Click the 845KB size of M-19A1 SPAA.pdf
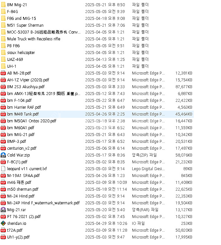This screenshot has height=245, width=221. tap(187, 176)
